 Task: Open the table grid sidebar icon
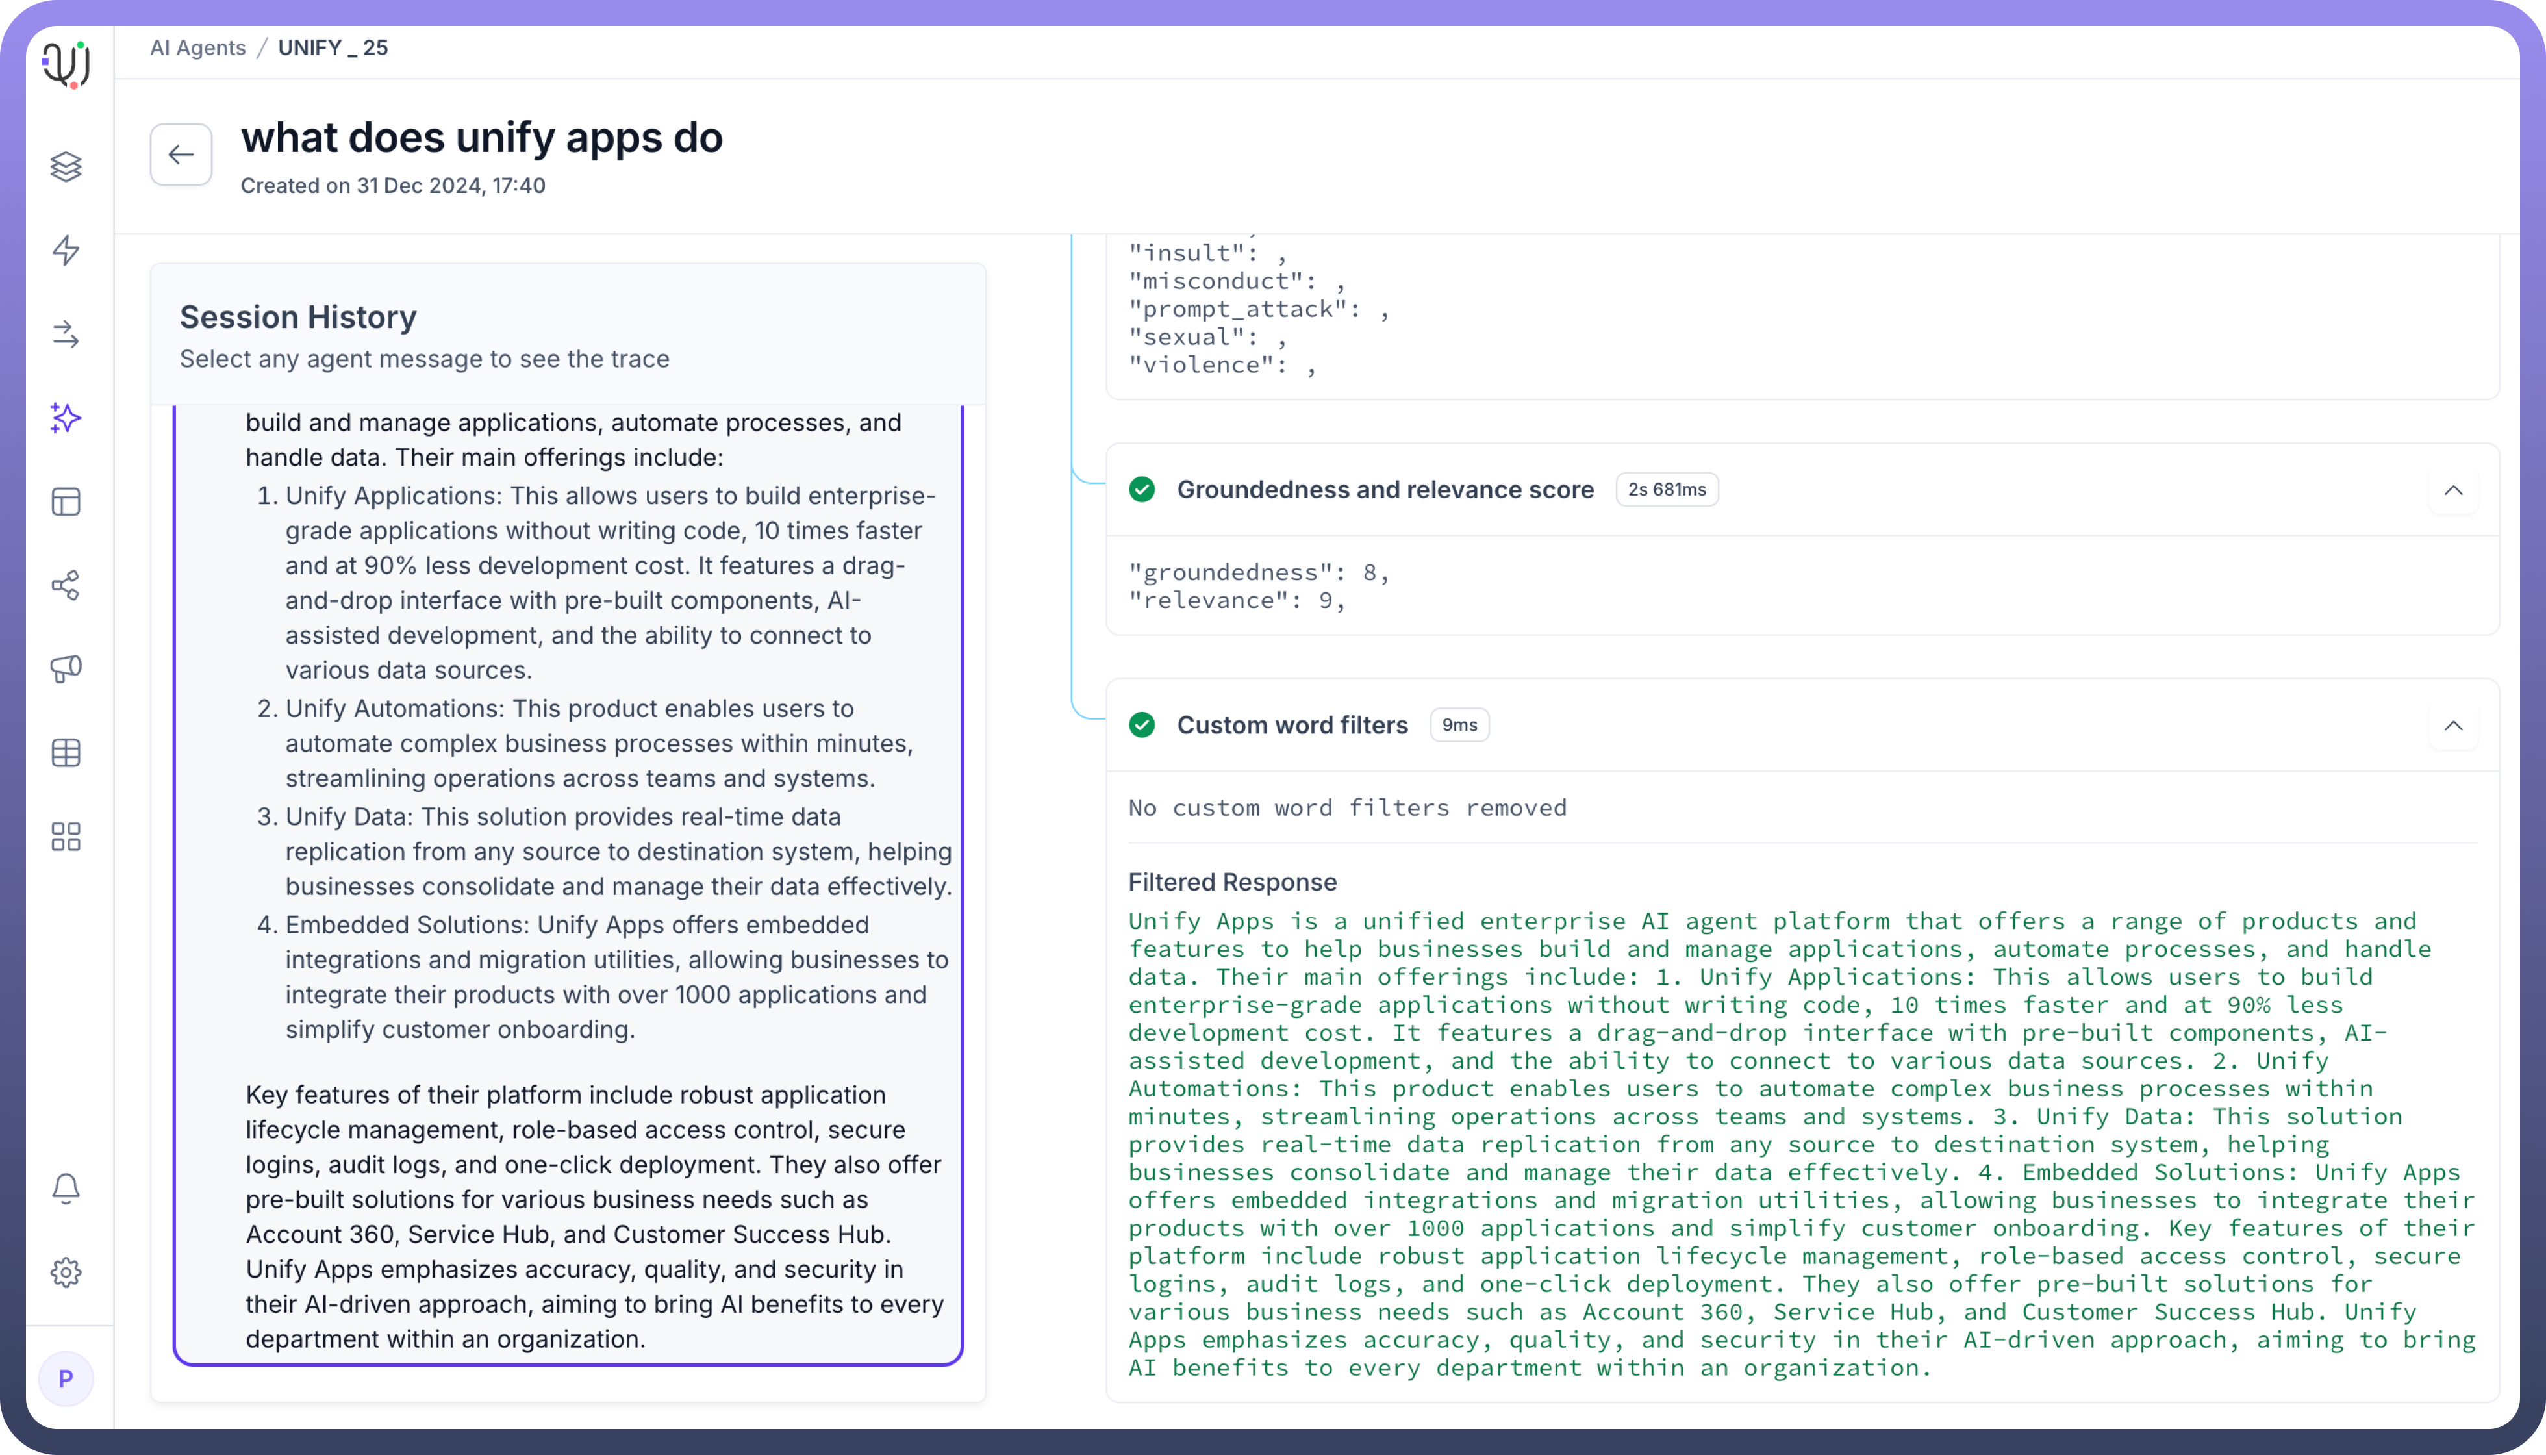click(66, 752)
